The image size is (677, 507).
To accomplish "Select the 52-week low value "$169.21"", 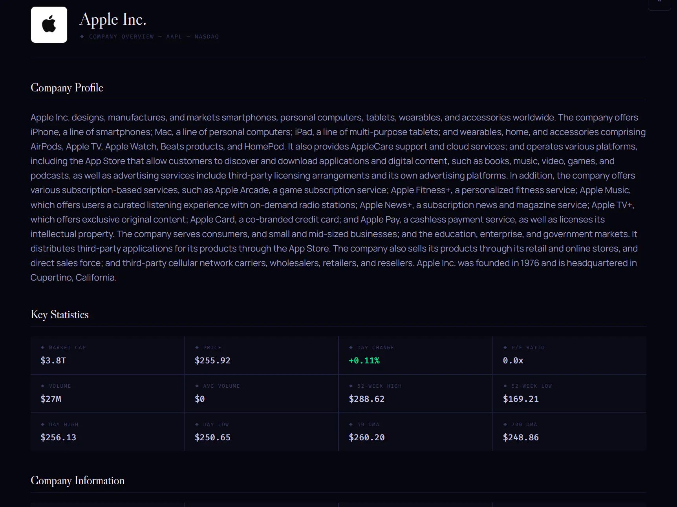I will pos(521,399).
